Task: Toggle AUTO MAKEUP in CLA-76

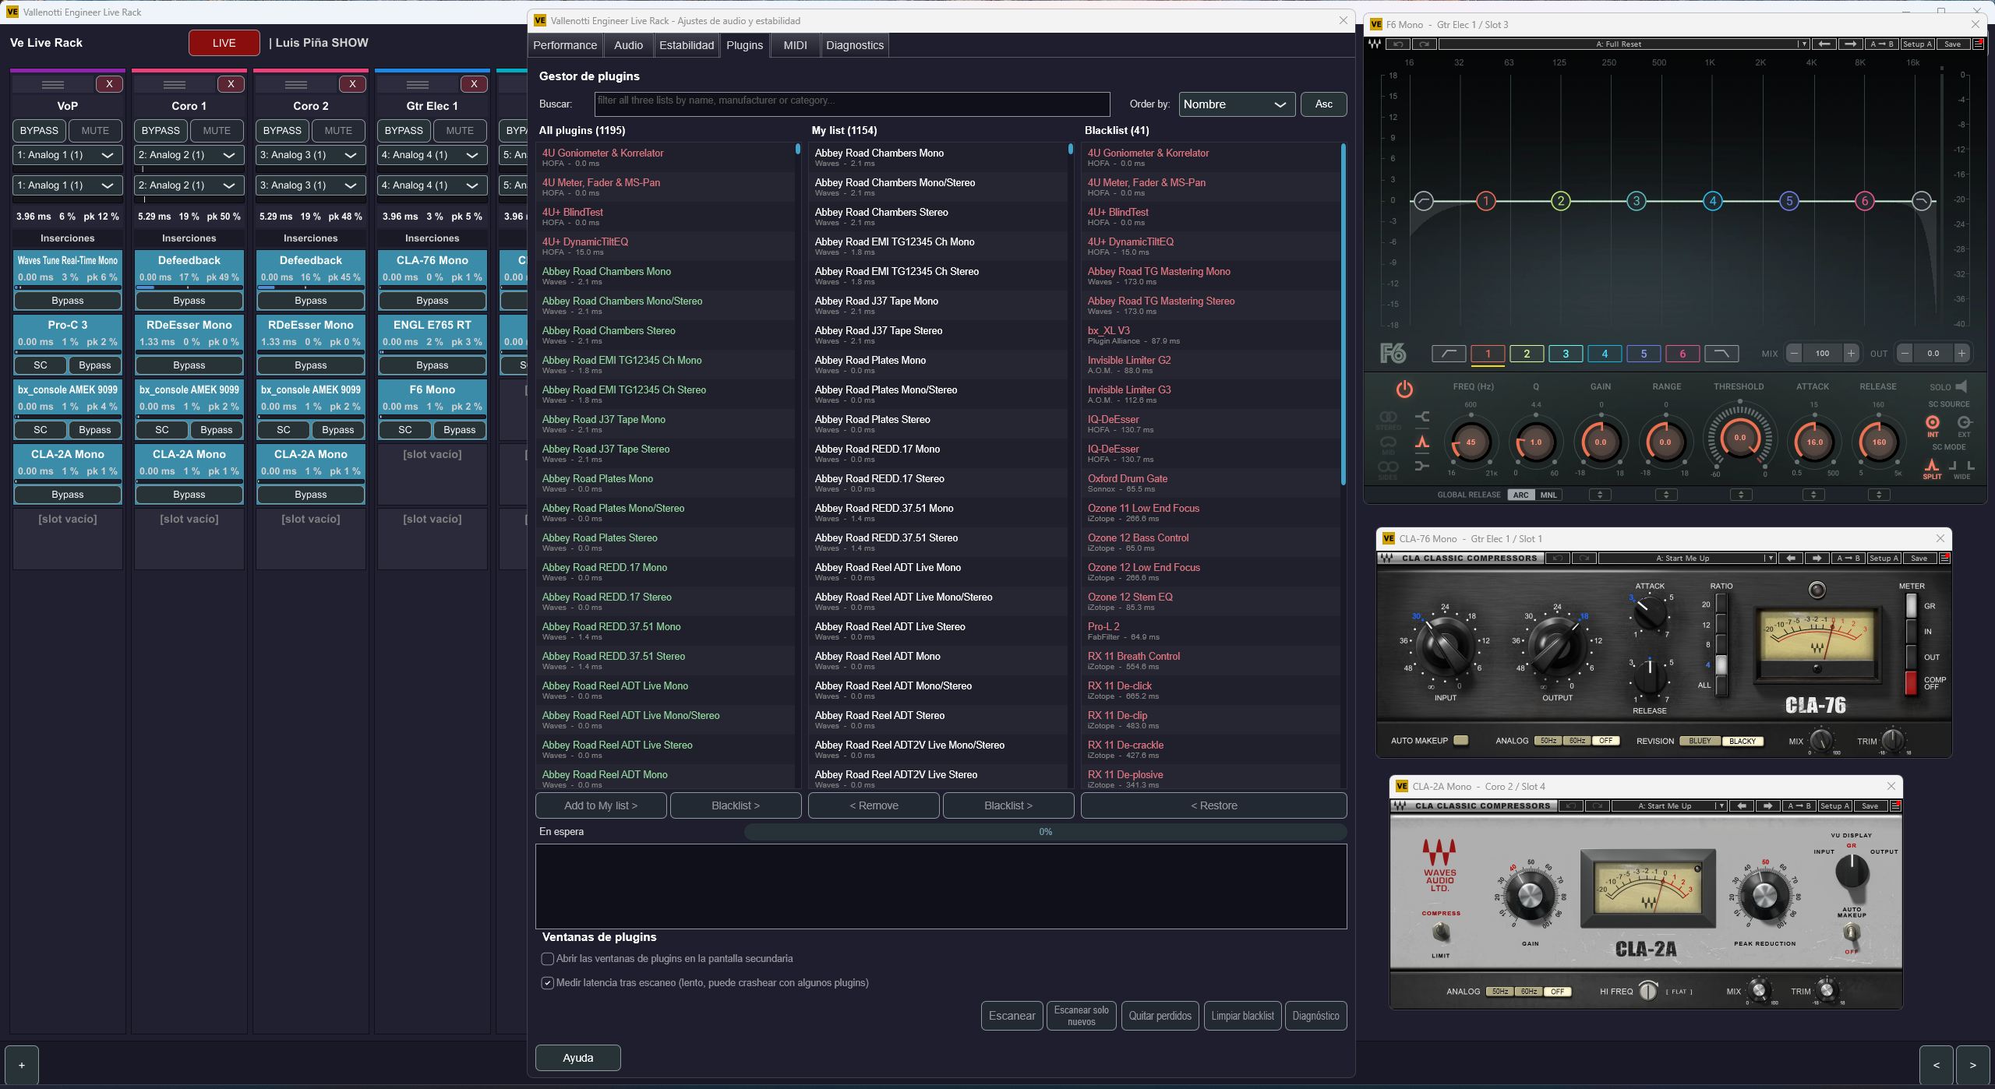Action: (1461, 741)
